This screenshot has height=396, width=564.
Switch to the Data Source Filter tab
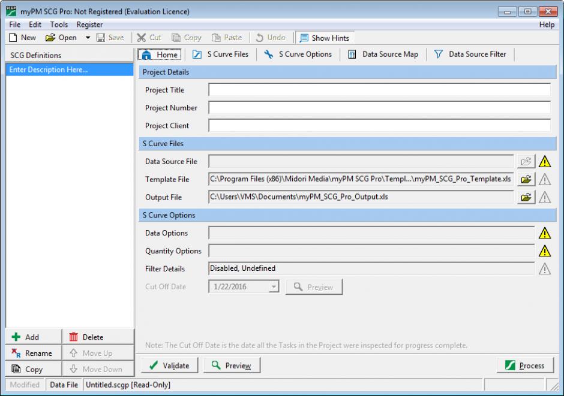pos(470,54)
